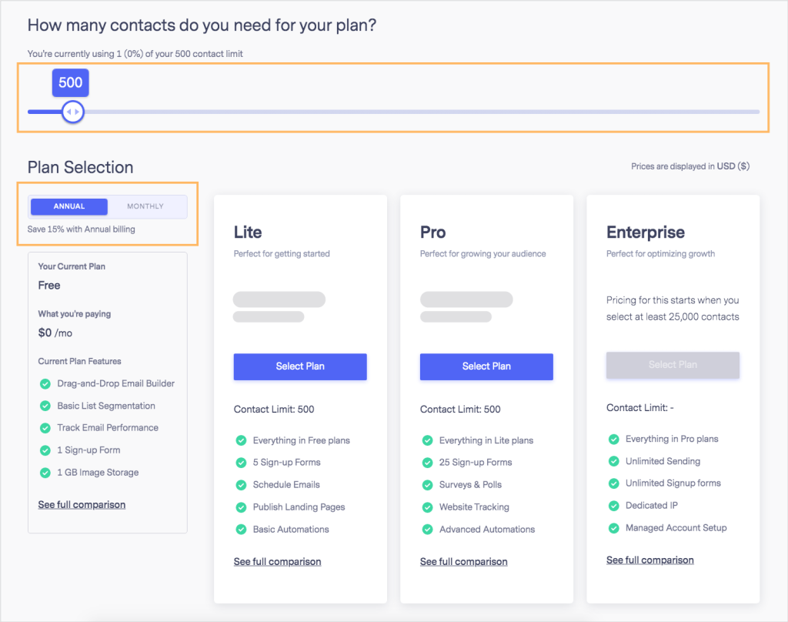Click the contact slider handle
The height and width of the screenshot is (622, 788).
[x=73, y=112]
